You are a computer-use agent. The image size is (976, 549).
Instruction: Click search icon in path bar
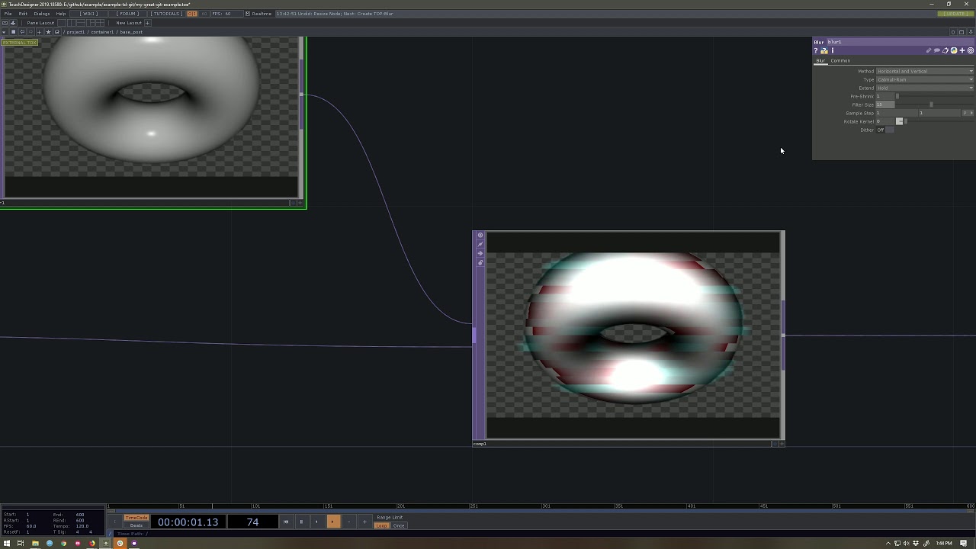[56, 32]
